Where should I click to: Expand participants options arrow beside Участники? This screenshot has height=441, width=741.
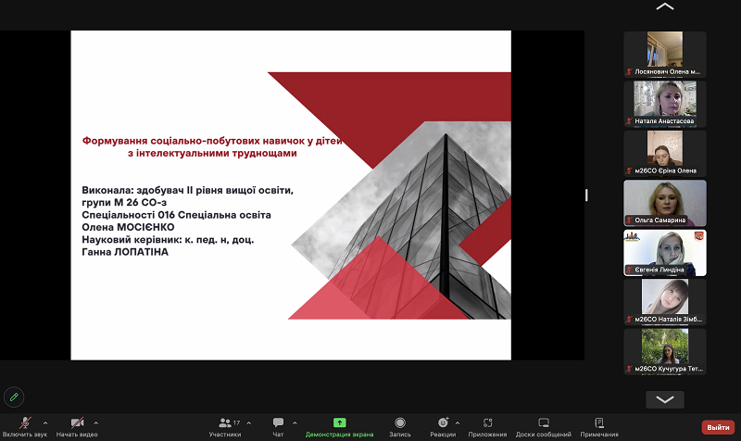pos(248,422)
